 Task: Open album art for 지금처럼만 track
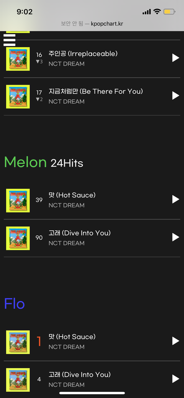[x=18, y=97]
